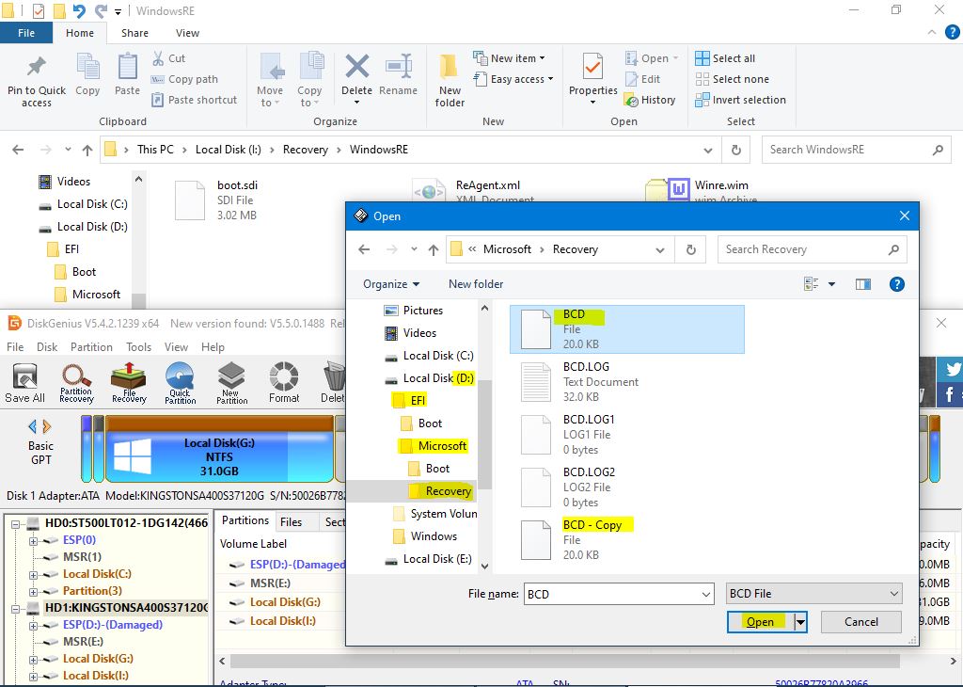Screen dimensions: 963x687
Task: Click the Save All toolbar icon
Action: pos(24,382)
